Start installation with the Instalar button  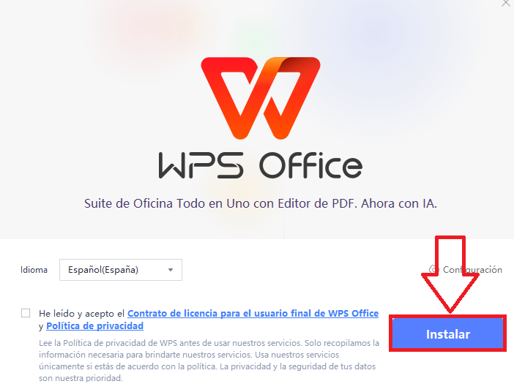(x=448, y=333)
